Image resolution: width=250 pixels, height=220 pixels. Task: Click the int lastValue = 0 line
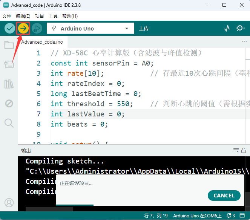click(87, 114)
